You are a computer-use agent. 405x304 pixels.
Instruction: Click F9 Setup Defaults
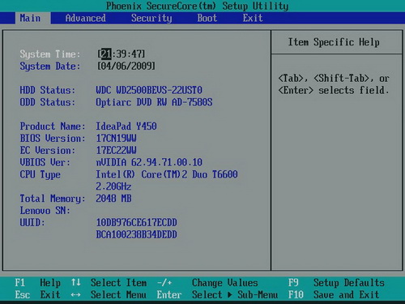pyautogui.click(x=336, y=283)
